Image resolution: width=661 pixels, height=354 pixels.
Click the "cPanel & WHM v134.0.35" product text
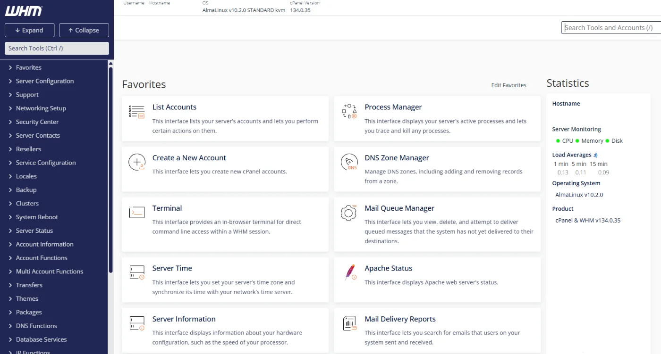pyautogui.click(x=588, y=220)
